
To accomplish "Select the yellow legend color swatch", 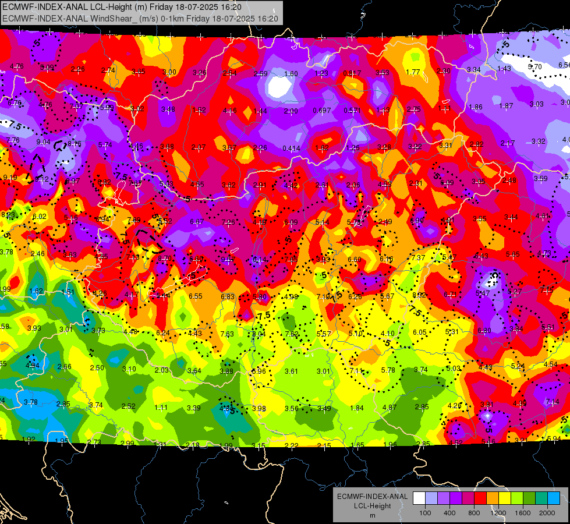I will (505, 498).
